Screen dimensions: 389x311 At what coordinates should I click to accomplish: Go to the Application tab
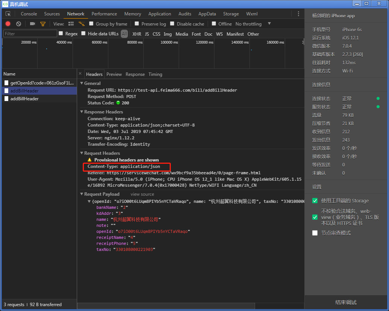tap(160, 14)
